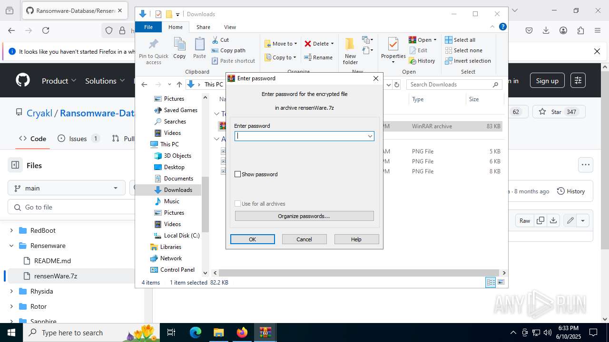Open the File tab in Explorer
Image resolution: width=609 pixels, height=342 pixels.
click(148, 27)
